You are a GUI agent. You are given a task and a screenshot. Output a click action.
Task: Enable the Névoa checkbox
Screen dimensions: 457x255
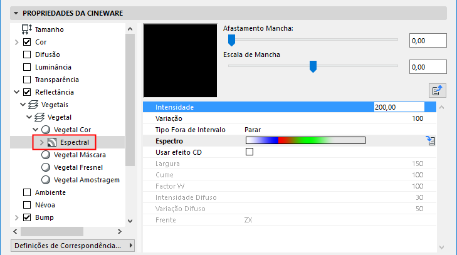(x=27, y=205)
